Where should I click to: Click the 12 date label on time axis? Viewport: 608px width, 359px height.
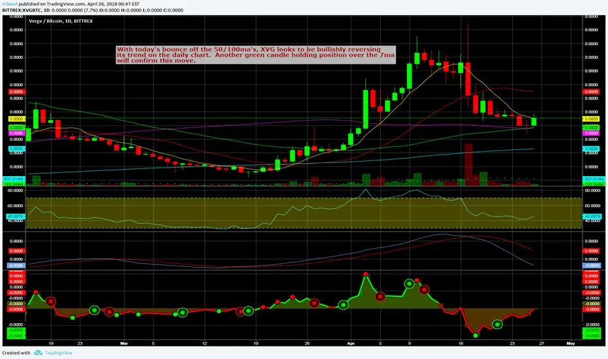[204, 343]
